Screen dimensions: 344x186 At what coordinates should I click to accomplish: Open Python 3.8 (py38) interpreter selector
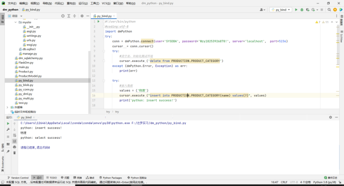(324, 182)
